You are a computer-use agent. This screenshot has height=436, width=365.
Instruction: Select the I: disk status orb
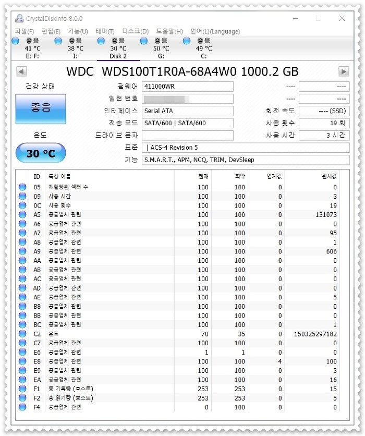click(58, 41)
